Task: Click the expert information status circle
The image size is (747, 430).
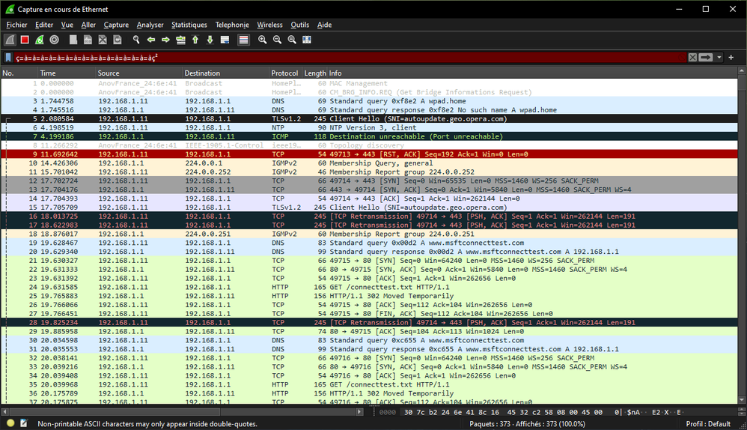Action: coord(8,424)
